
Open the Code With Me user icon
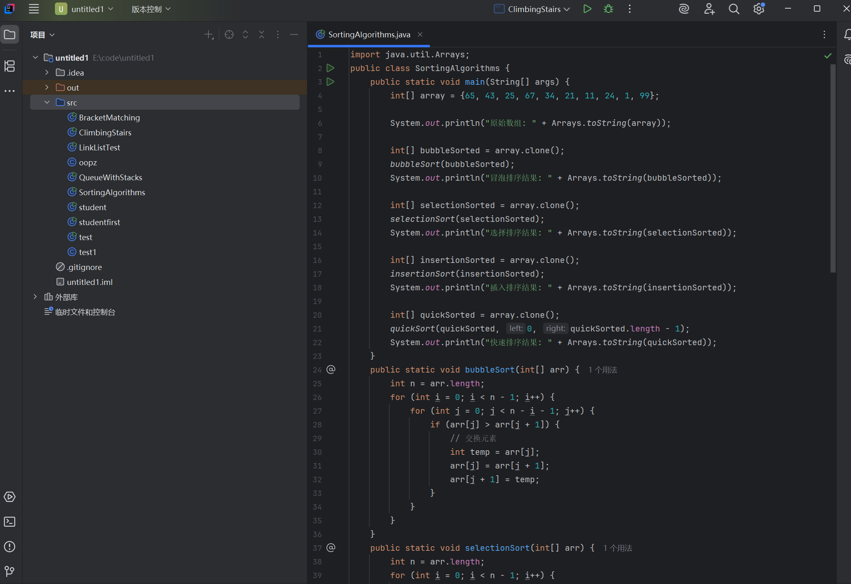coord(709,9)
